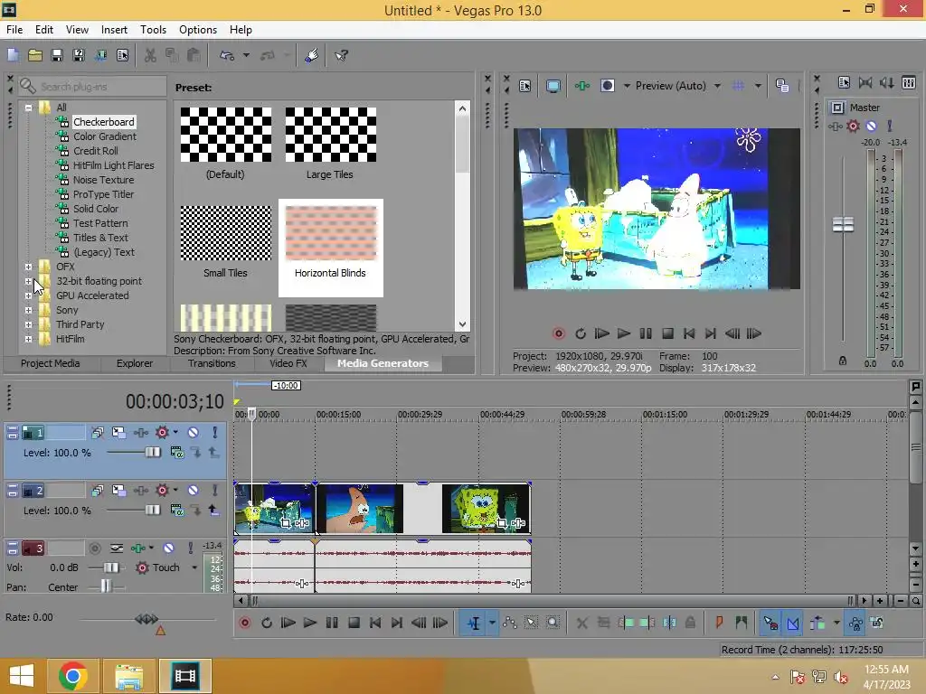This screenshot has height=694, width=926.
Task: Toggle Split Screen View icon in the preview panel
Action: [607, 86]
